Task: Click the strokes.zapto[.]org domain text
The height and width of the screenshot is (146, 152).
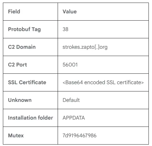Action: tap(85, 47)
